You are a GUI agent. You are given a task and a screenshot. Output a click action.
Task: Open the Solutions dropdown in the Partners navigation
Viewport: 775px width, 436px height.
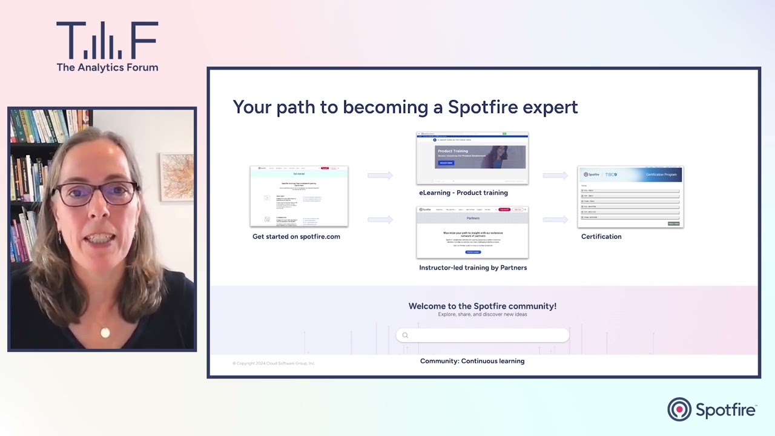[439, 210]
